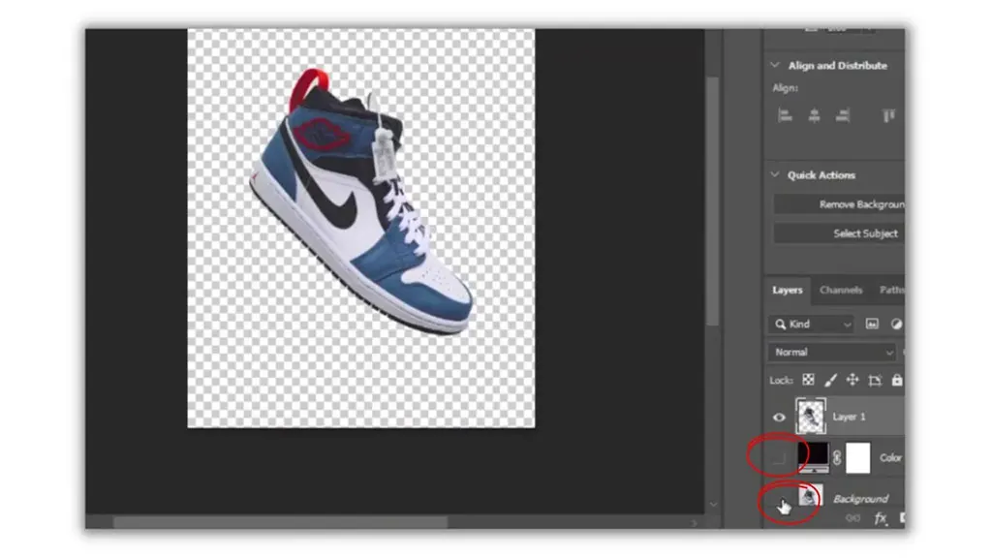Image resolution: width=992 pixels, height=558 pixels.
Task: Lock artboard nesting icon
Action: (x=875, y=380)
